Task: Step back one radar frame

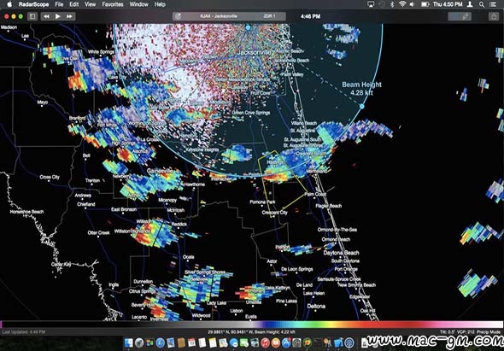Action: pyautogui.click(x=47, y=16)
